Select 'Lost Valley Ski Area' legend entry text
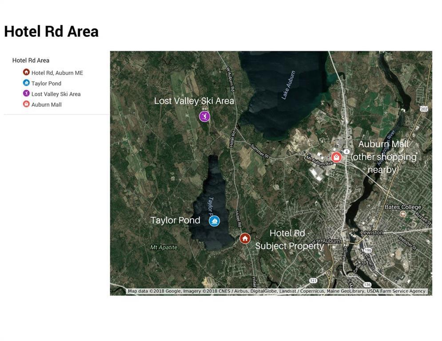The width and height of the screenshot is (442, 341). tap(56, 94)
